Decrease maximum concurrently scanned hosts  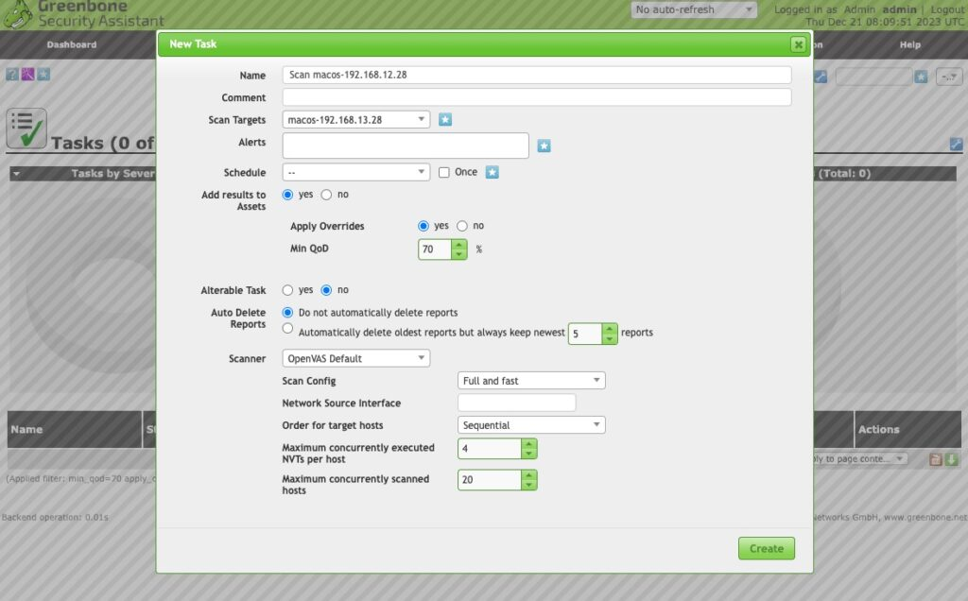pyautogui.click(x=529, y=485)
